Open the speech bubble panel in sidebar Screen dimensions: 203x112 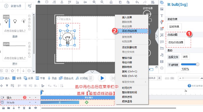pyautogui.click(x=162, y=42)
